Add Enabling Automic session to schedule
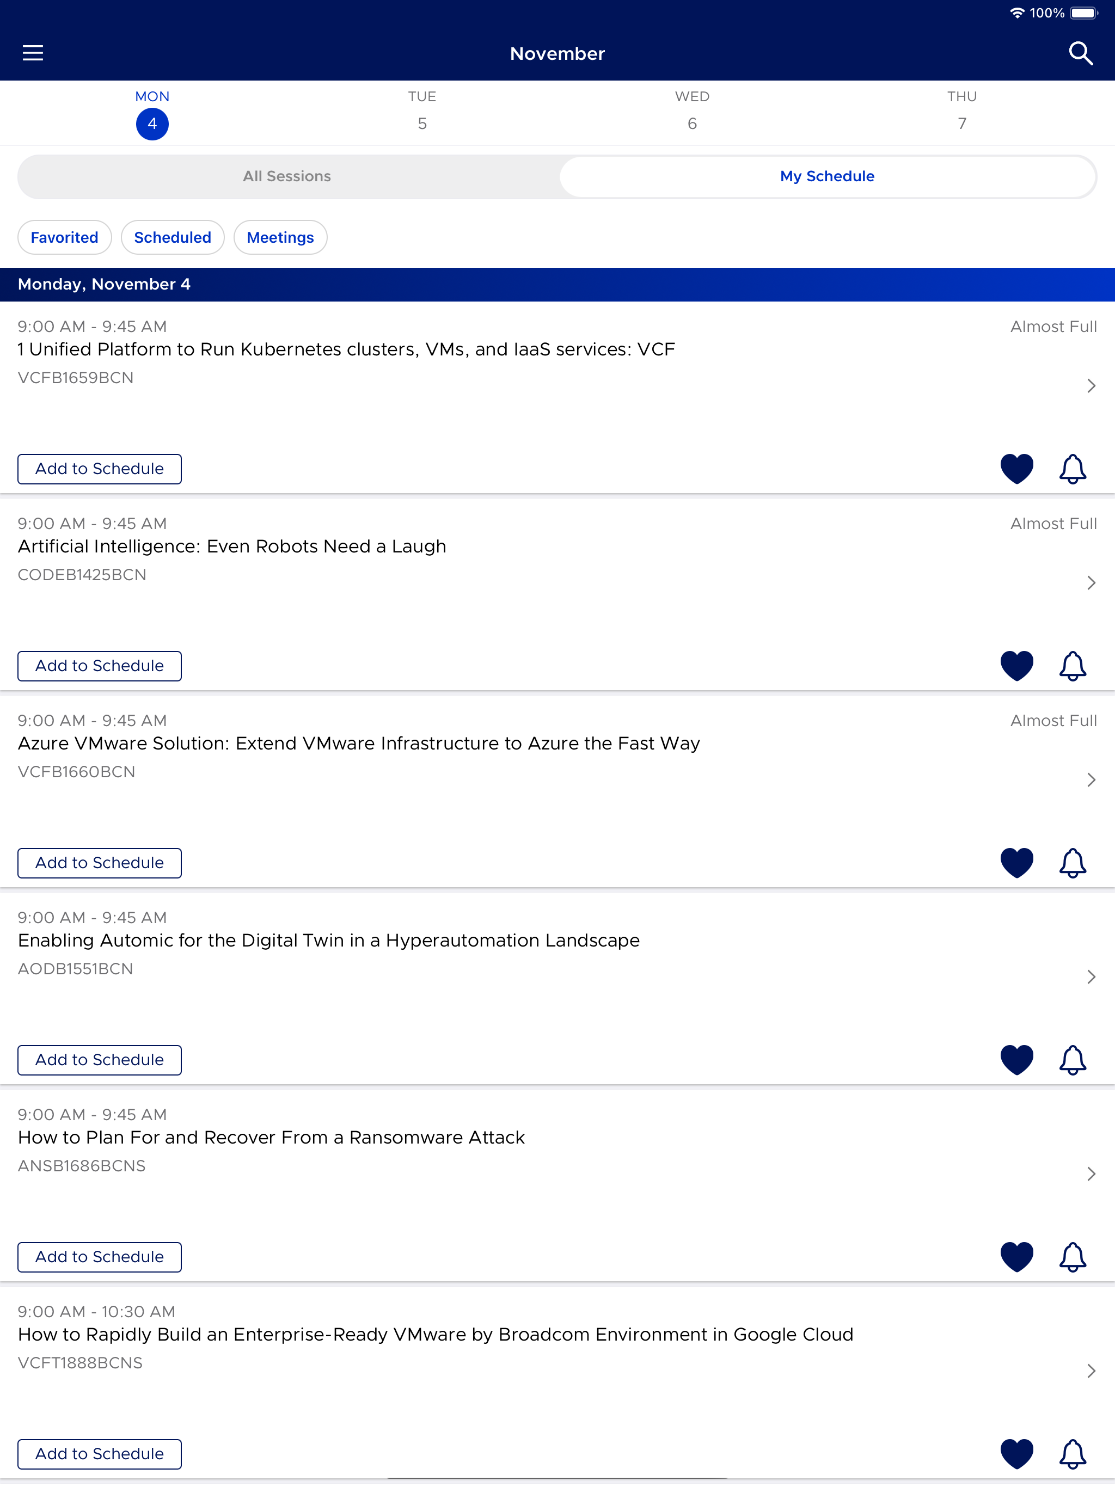Viewport: 1115px width, 1487px height. click(x=100, y=1059)
